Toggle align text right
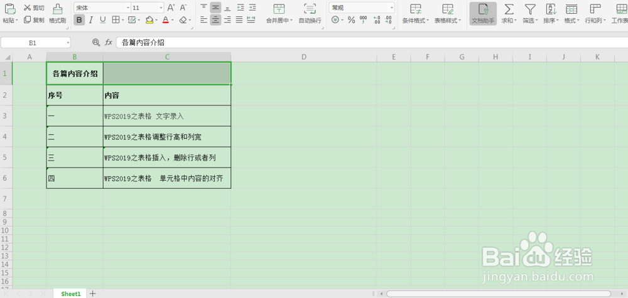 (x=227, y=20)
